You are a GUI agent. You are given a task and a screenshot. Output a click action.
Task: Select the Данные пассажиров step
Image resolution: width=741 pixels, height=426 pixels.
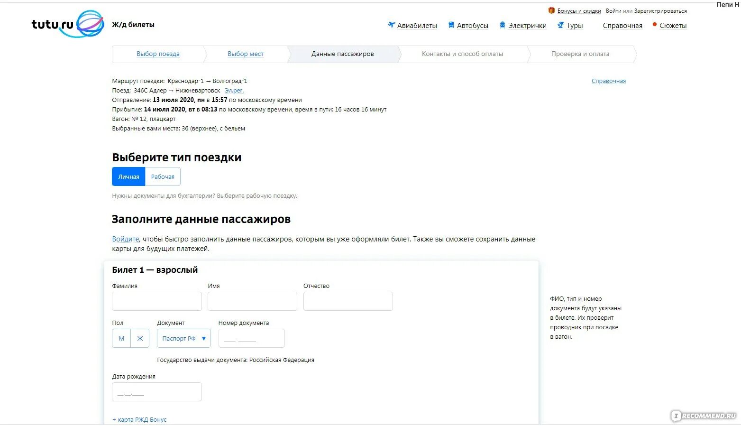click(x=342, y=54)
